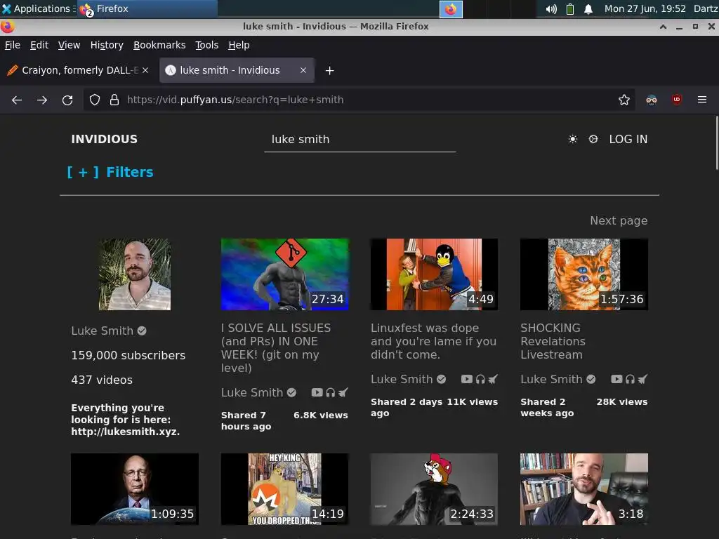Open the 14:19 HEY KING doge thumbnail

click(285, 489)
